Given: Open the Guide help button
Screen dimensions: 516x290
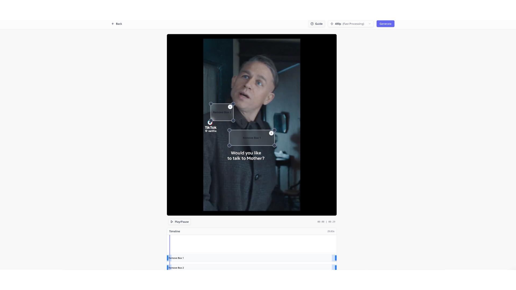Looking at the screenshot, I should tap(316, 24).
